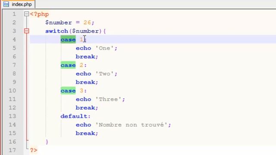Click the 'Two' string
The height and width of the screenshot is (155, 276).
(x=104, y=74)
